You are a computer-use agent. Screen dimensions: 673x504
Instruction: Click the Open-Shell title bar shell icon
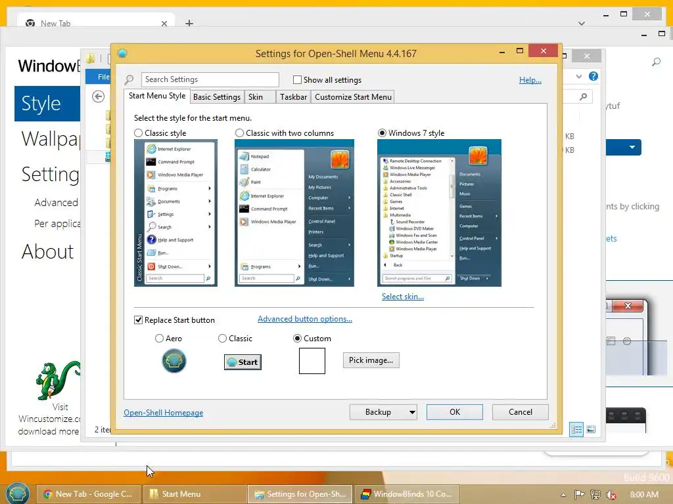pyautogui.click(x=122, y=54)
